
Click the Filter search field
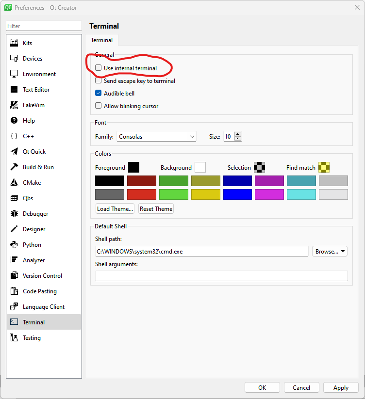click(x=44, y=26)
